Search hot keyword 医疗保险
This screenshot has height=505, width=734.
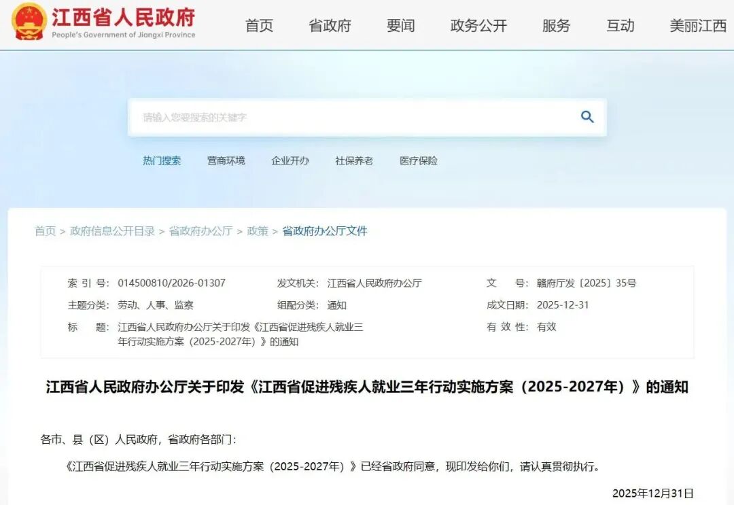click(x=417, y=160)
